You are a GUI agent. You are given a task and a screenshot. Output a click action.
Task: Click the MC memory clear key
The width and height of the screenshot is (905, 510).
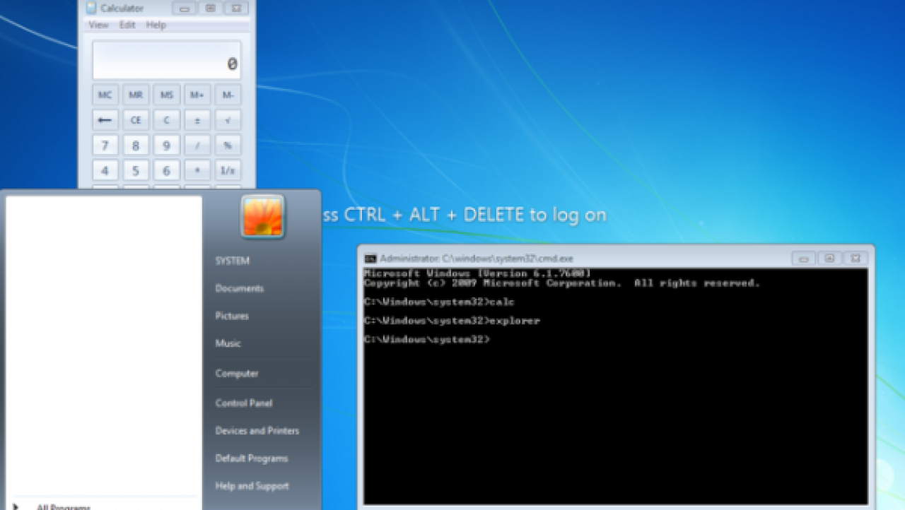point(105,95)
